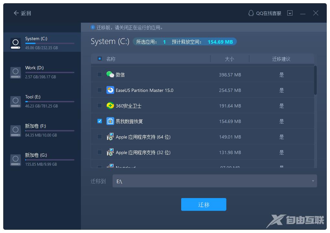The image size is (330, 233).
Task: Click the 360安全卫士 app icon
Action: (x=110, y=106)
